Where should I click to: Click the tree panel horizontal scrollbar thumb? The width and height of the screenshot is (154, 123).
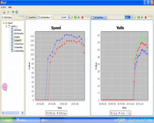[12, 113]
